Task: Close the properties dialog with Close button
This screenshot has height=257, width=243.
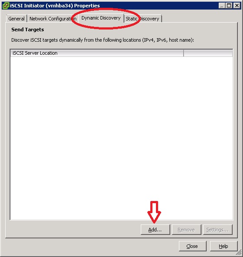Action: [192, 246]
